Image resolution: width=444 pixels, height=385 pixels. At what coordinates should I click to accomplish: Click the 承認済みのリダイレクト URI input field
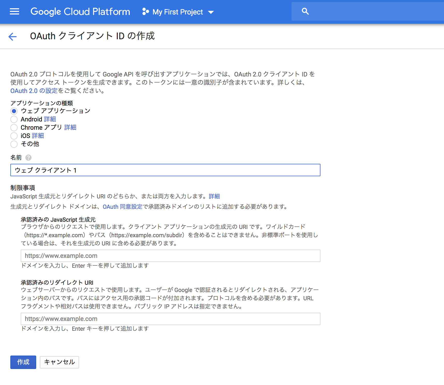click(170, 319)
